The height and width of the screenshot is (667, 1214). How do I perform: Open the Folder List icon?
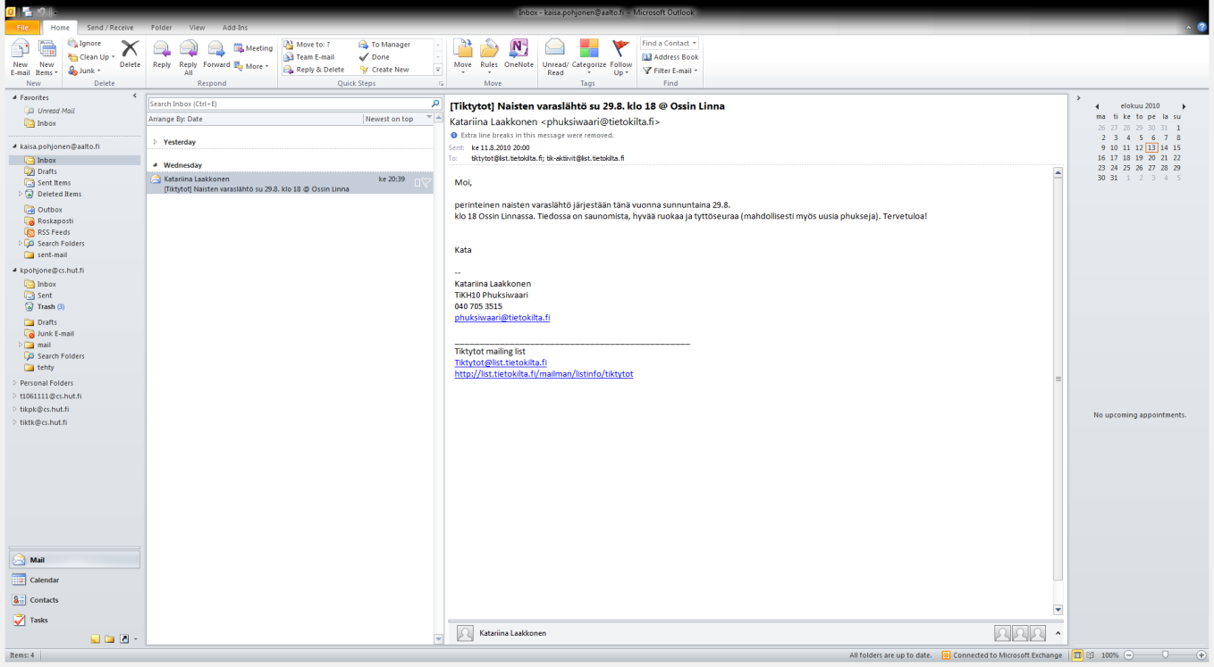(x=110, y=639)
